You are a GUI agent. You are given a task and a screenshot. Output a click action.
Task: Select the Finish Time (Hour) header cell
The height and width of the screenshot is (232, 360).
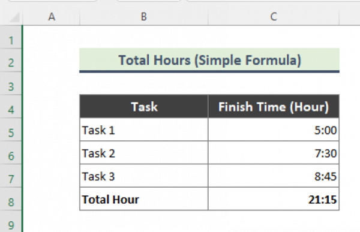pyautogui.click(x=274, y=107)
